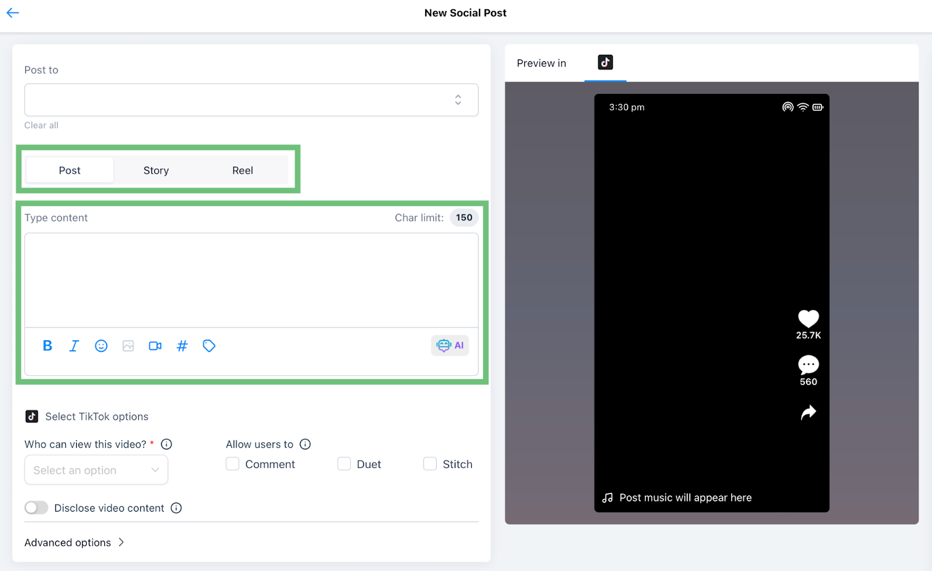This screenshot has width=932, height=571.
Task: Click the music note icon in the preview
Action: pos(608,498)
